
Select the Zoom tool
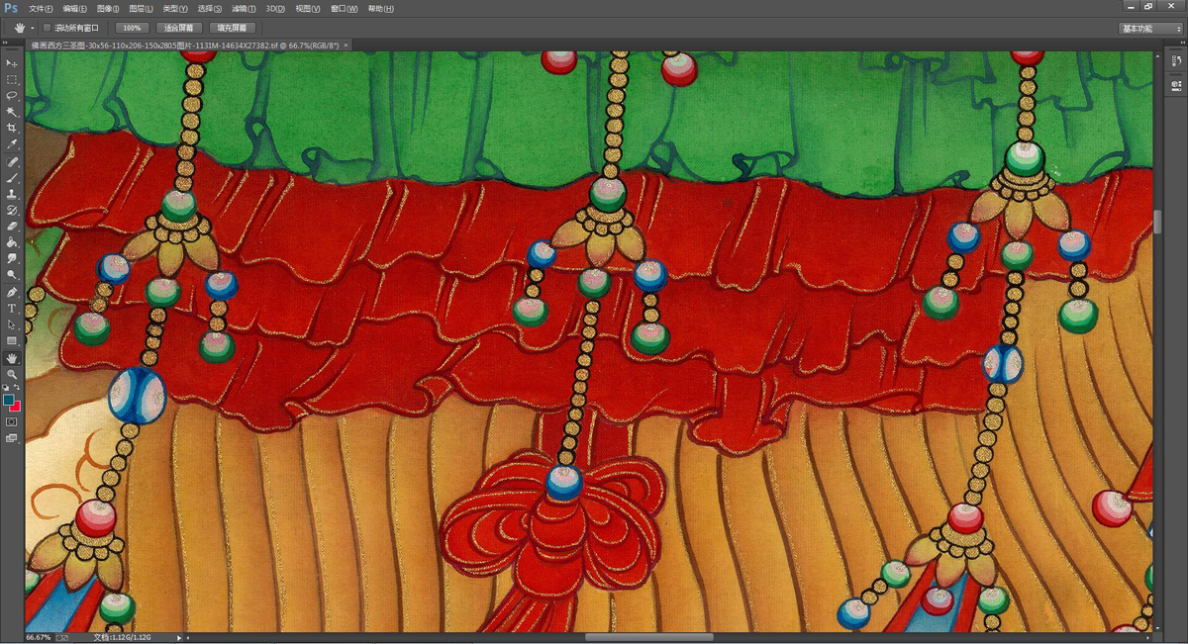pos(12,374)
